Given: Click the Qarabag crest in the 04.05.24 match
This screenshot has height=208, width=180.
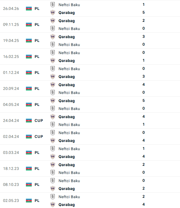Looking at the screenshot, I should 52,101.
